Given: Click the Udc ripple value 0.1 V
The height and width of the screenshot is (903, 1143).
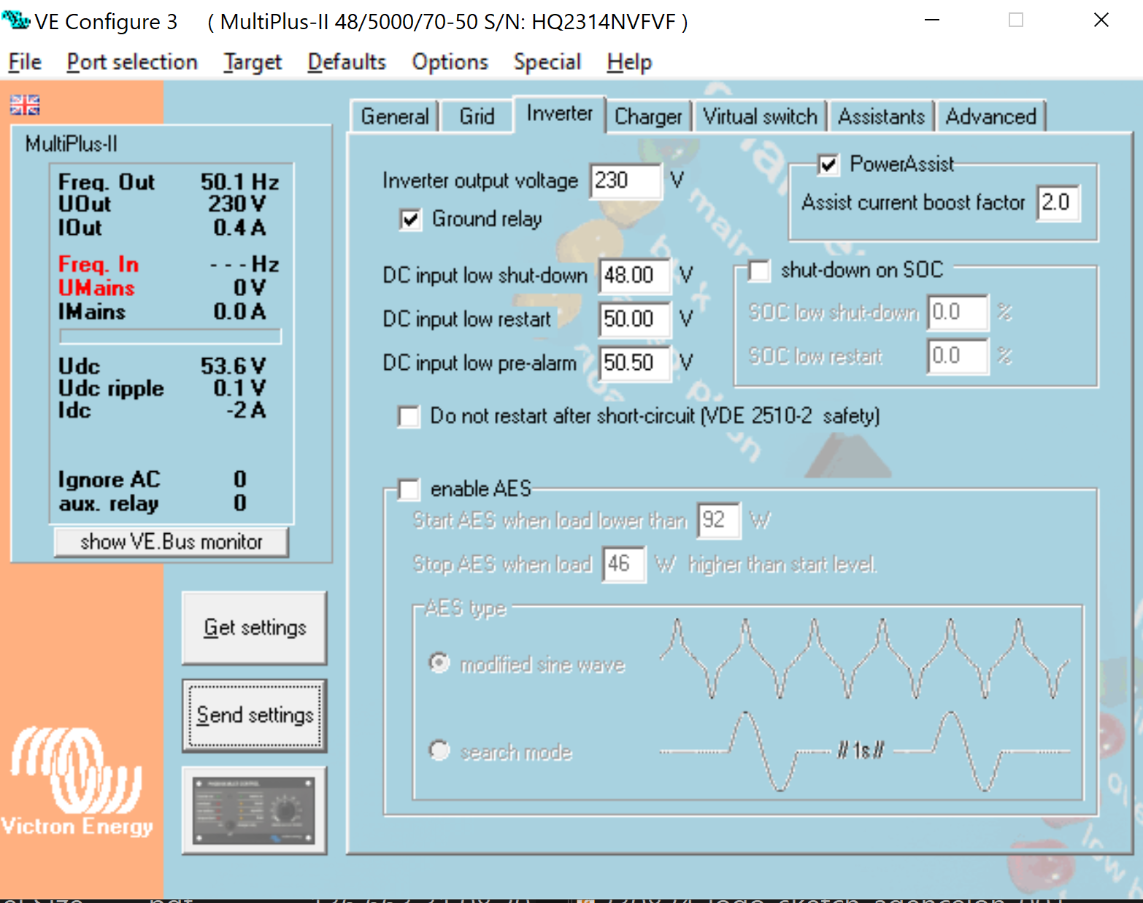Looking at the screenshot, I should click(239, 388).
